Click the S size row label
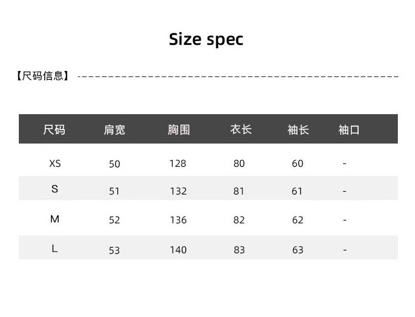Viewport: 415px width, 317px height. point(55,189)
